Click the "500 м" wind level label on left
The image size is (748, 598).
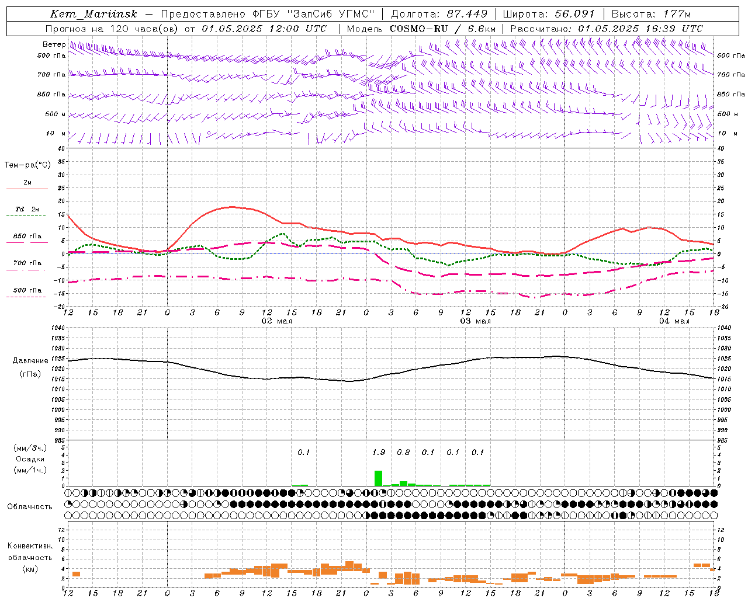pos(55,114)
